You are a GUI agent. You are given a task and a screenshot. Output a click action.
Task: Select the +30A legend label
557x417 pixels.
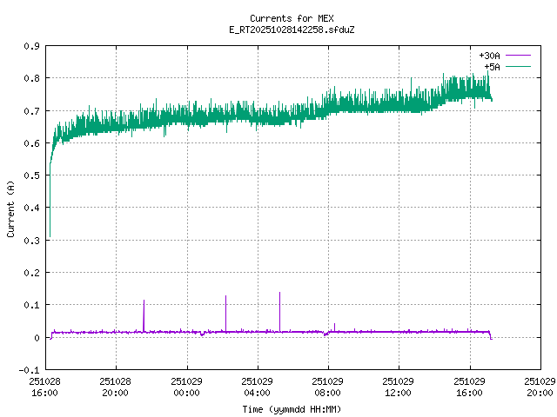click(489, 55)
